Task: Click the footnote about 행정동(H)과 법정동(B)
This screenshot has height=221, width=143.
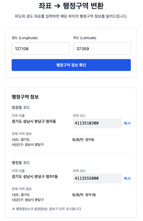Action: 47,209
